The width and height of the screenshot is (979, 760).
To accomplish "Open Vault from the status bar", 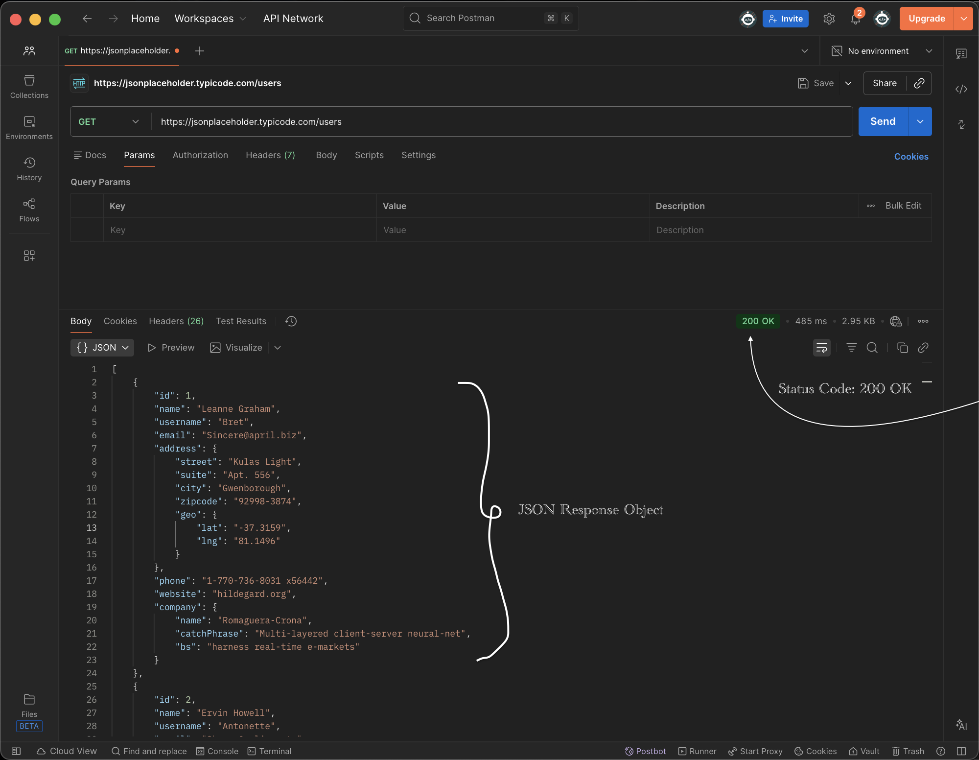I will click(x=863, y=751).
